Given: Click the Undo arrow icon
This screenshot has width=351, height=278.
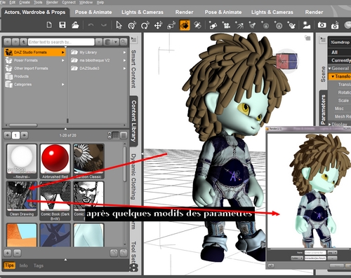Looking at the screenshot, I should pyautogui.click(x=91, y=25).
